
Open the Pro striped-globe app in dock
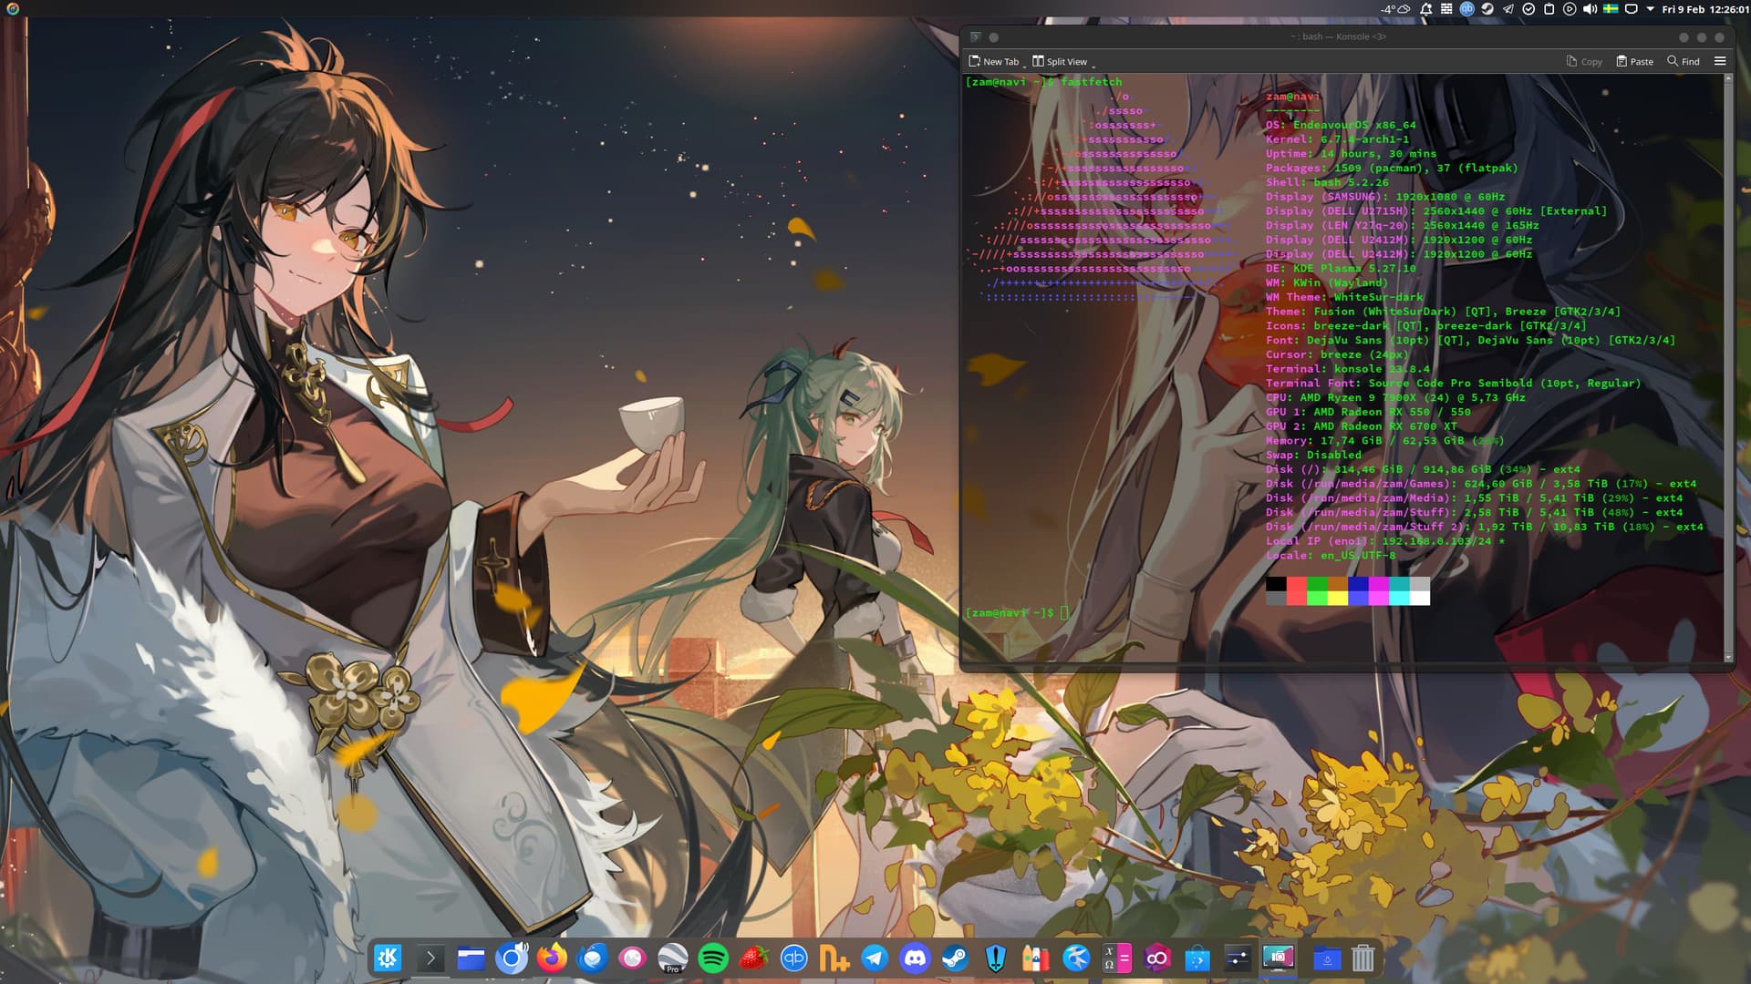coord(673,958)
